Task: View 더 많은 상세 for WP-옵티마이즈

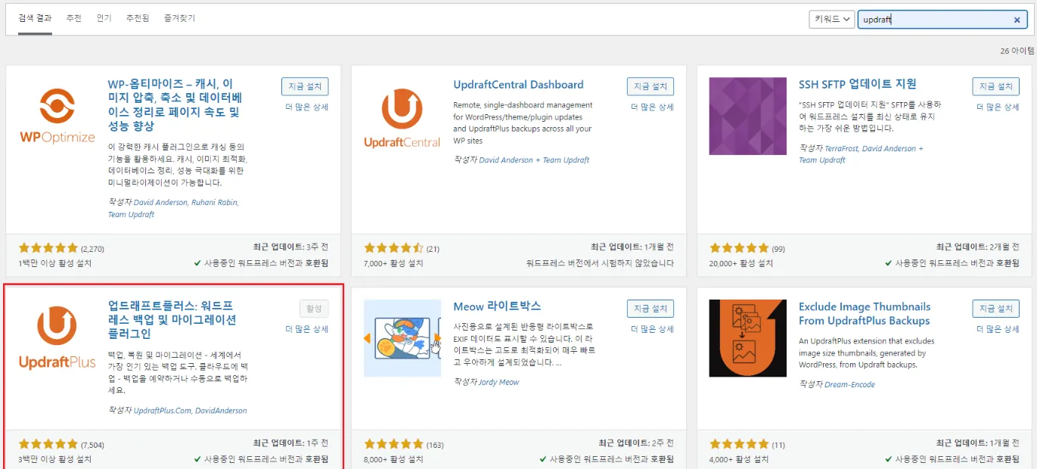Action: 307,107
